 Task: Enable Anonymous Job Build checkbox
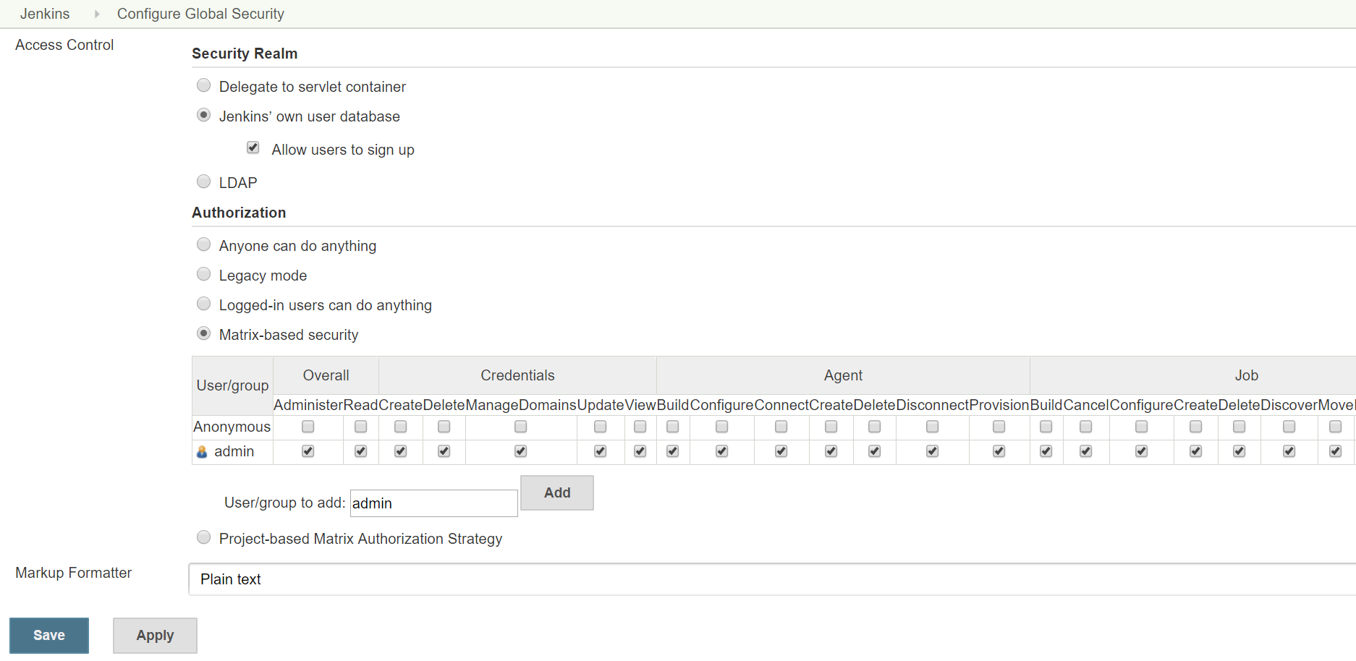(1046, 427)
